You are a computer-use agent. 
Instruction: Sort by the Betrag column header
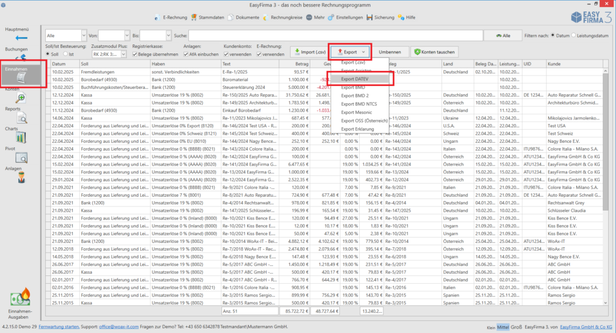pyautogui.click(x=294, y=64)
